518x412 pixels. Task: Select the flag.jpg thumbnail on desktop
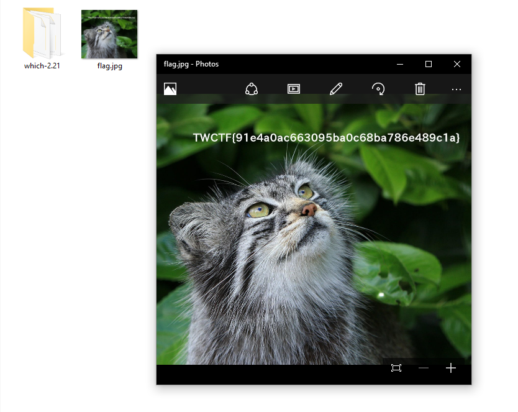pyautogui.click(x=109, y=34)
